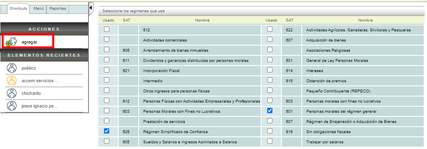Enable the Asociaciones Religiosas checkbox

point(270,50)
